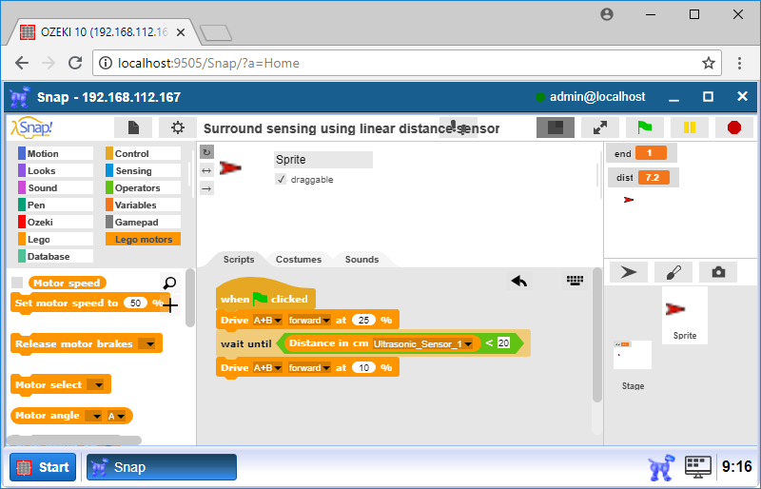
Task: Set sprite rotation to don't rotate
Action: click(x=206, y=188)
